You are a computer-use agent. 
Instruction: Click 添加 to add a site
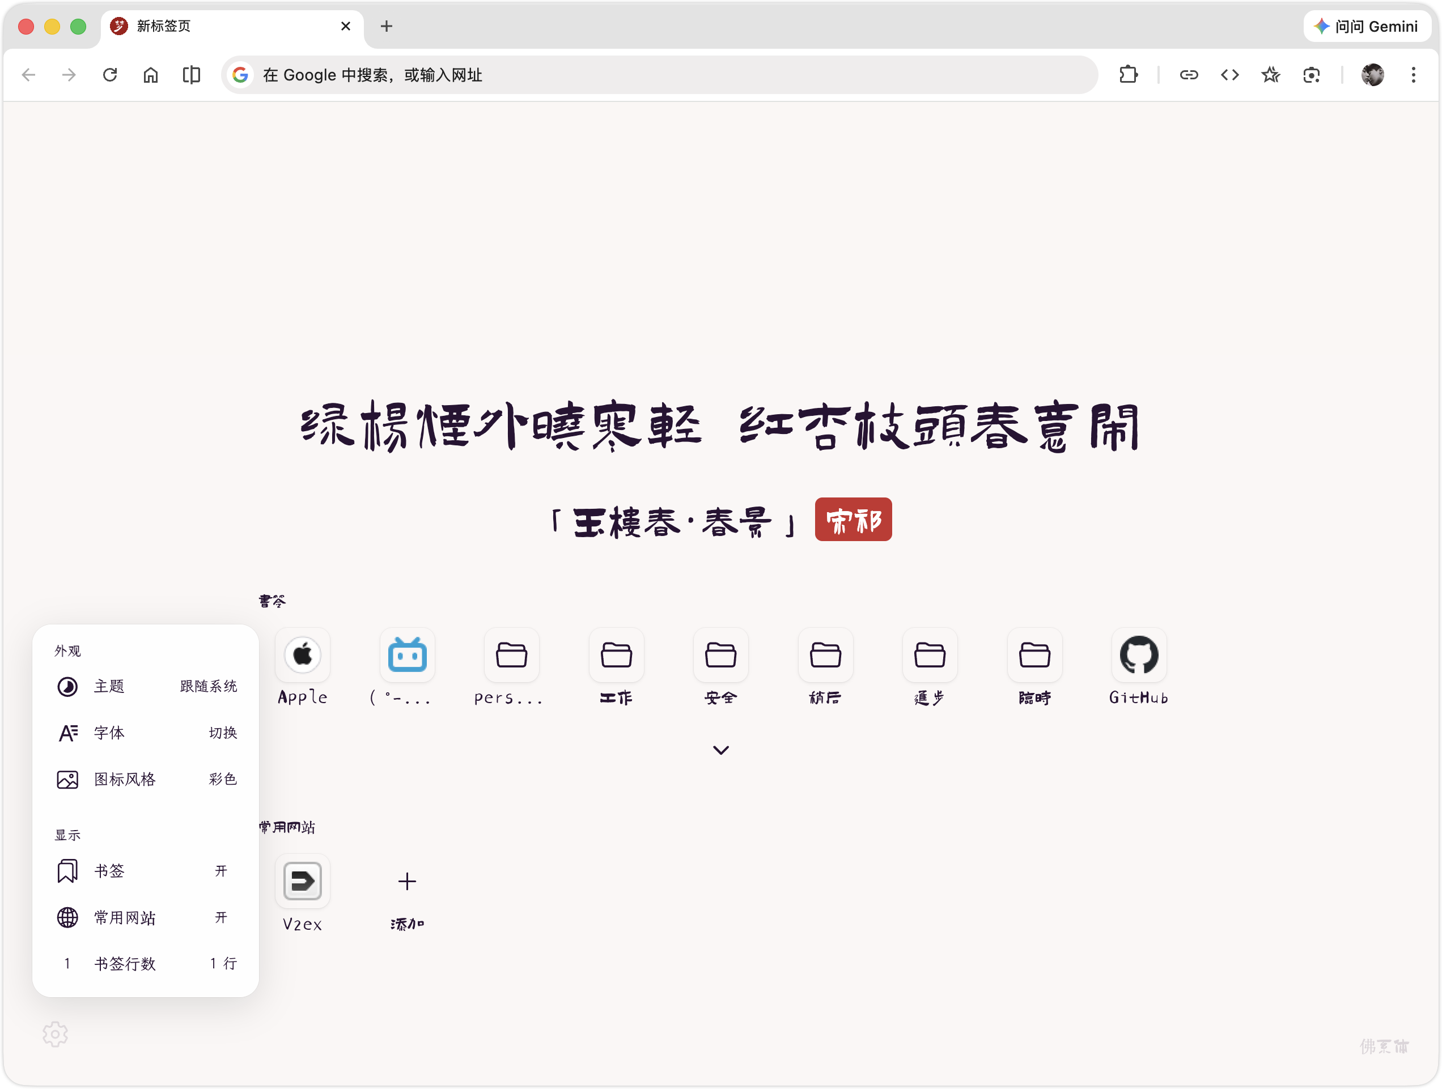point(407,881)
